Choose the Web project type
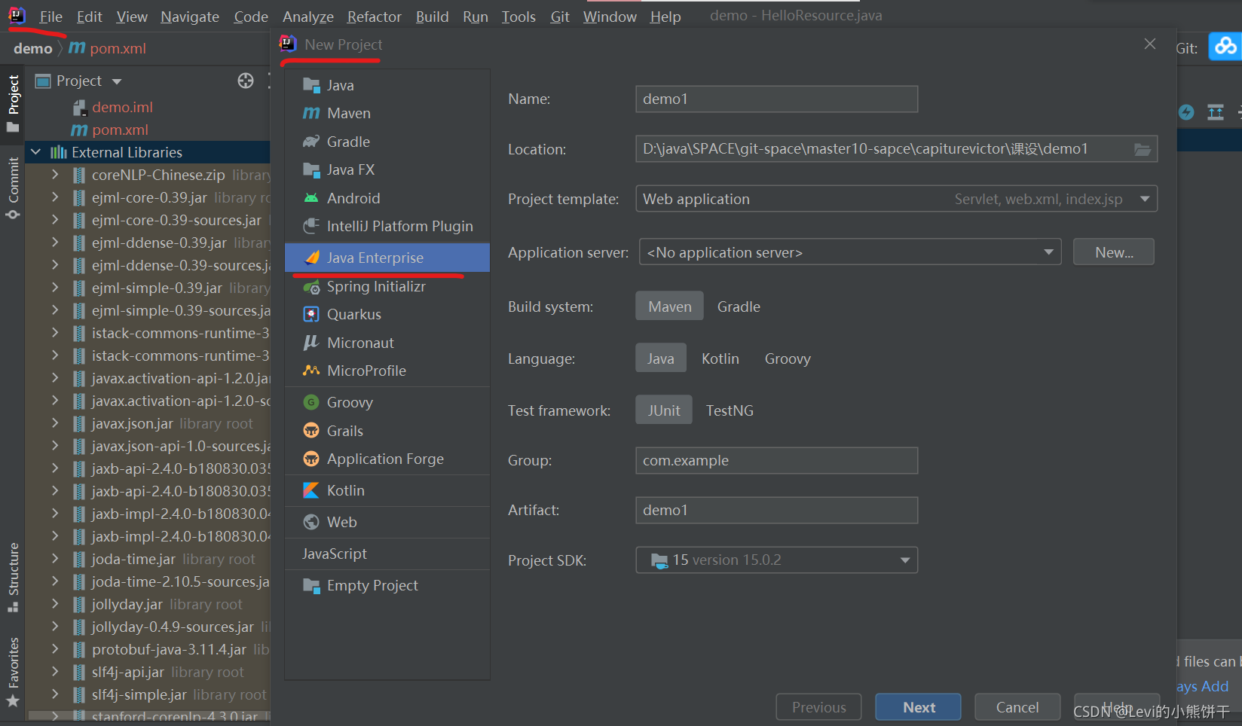This screenshot has height=726, width=1242. pos(387,522)
